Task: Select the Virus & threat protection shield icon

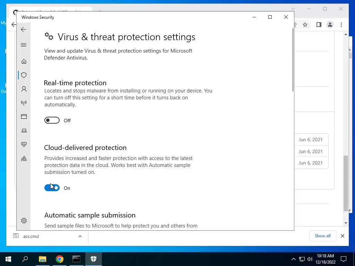Action: [x=24, y=75]
